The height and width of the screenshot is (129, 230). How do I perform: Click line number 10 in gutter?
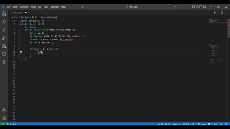click(14, 52)
